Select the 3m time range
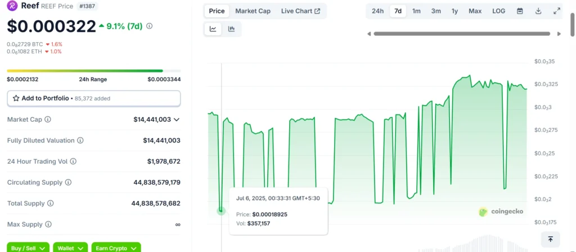This screenshot has width=576, height=252. pos(436,11)
